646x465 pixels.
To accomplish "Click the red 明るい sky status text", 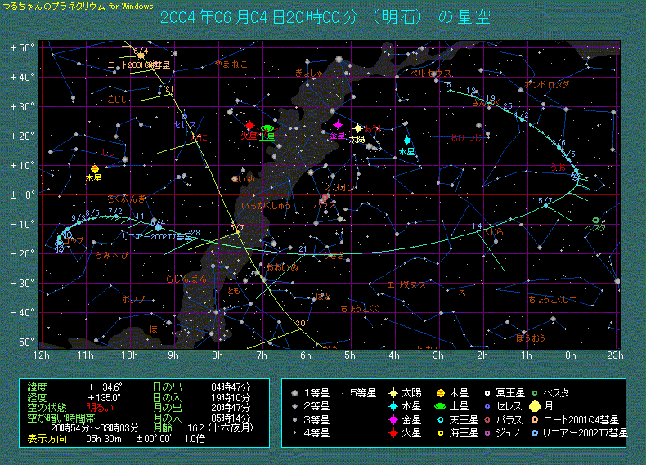I will pyautogui.click(x=99, y=406).
